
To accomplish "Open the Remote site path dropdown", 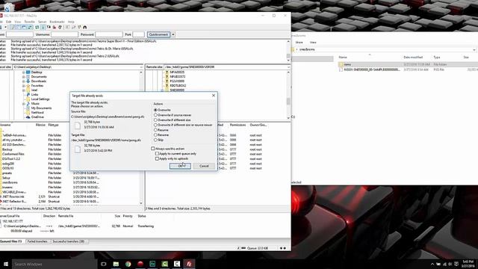I will (288, 67).
